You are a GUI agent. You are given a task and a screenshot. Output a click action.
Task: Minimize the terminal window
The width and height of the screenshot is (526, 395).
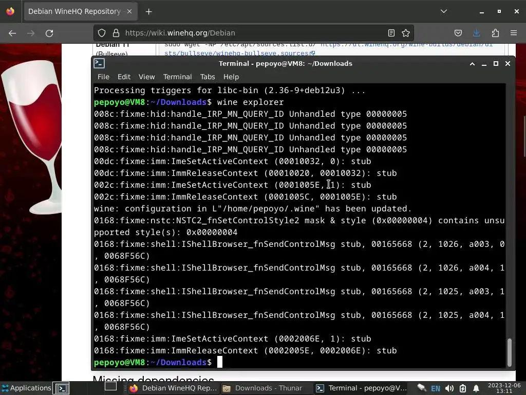tap(484, 64)
